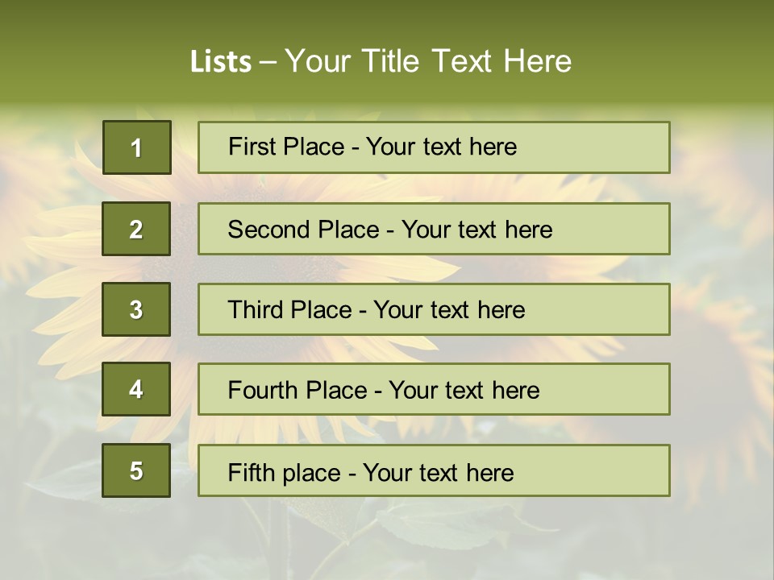This screenshot has width=774, height=580.
Task: Click the number 5 box
Action: click(136, 470)
